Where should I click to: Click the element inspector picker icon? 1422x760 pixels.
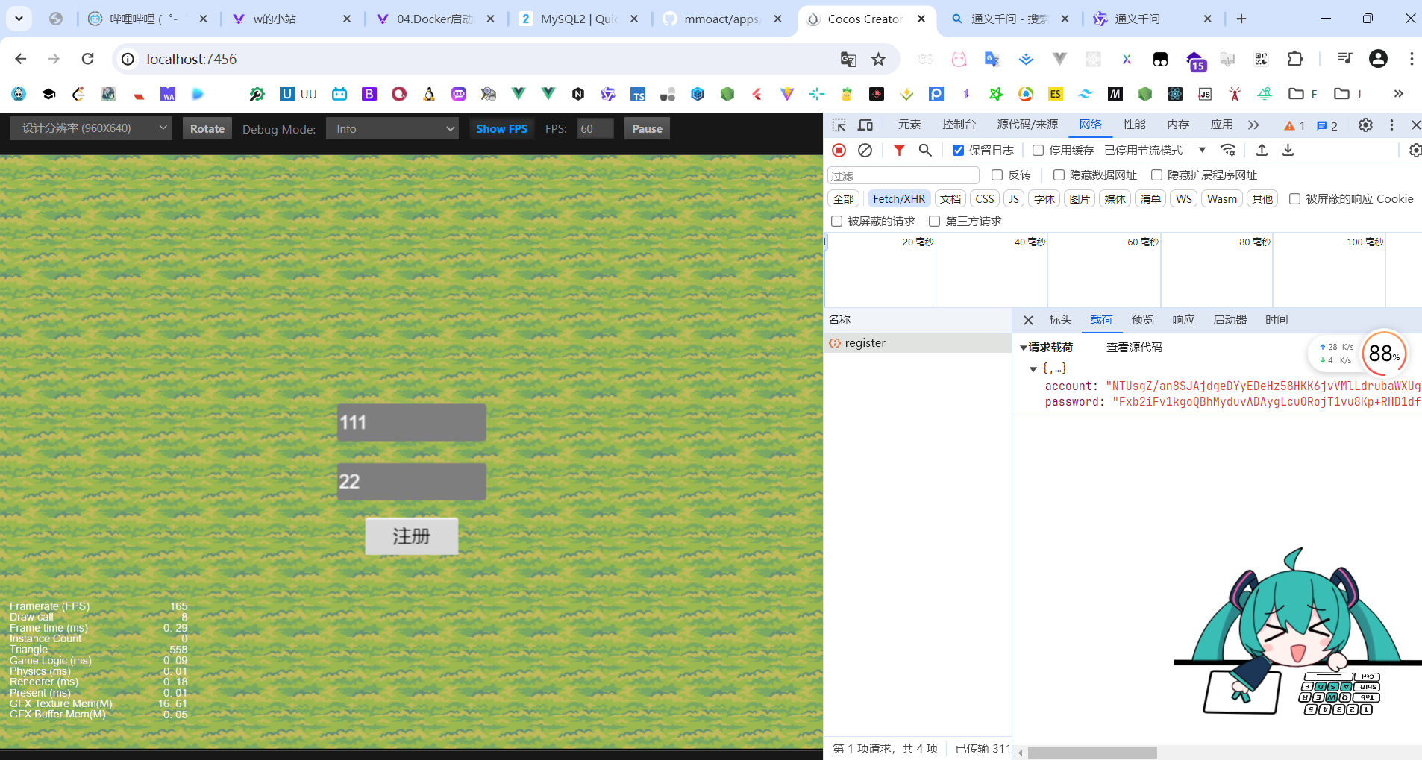(839, 125)
